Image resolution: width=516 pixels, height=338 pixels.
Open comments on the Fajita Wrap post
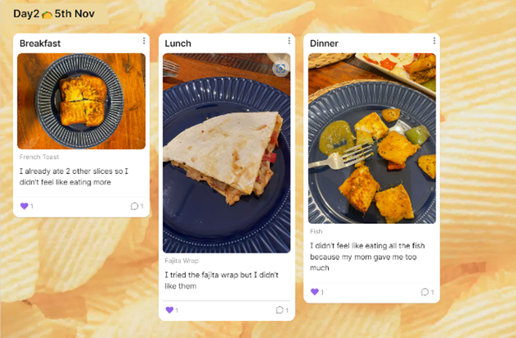coord(279,310)
